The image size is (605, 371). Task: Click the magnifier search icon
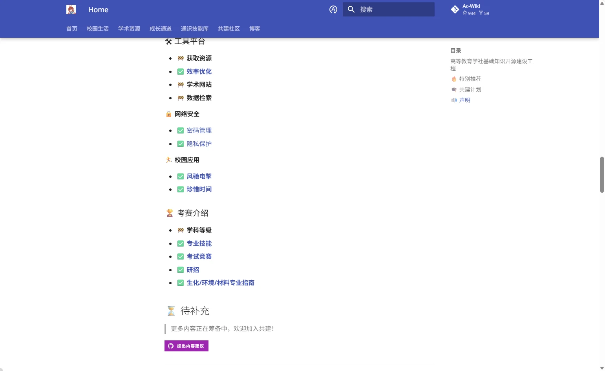[x=351, y=9]
